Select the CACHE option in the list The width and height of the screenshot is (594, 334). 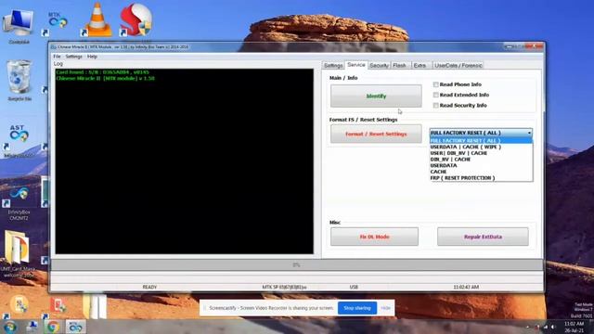tap(481, 172)
